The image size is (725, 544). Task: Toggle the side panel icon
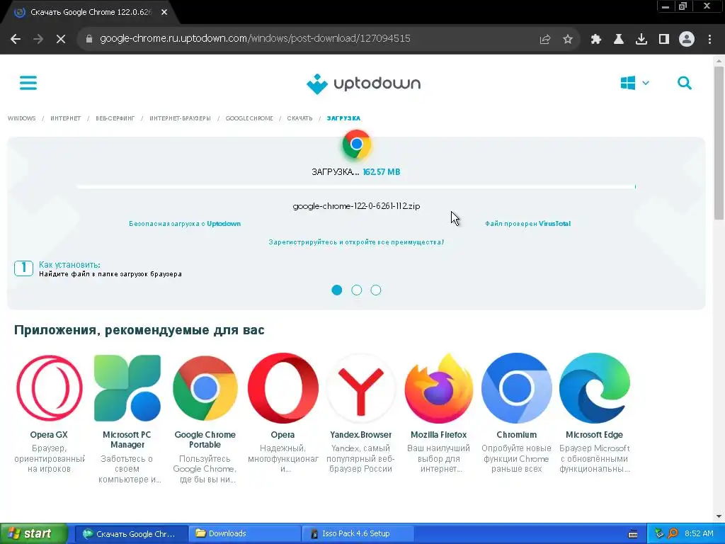point(664,40)
